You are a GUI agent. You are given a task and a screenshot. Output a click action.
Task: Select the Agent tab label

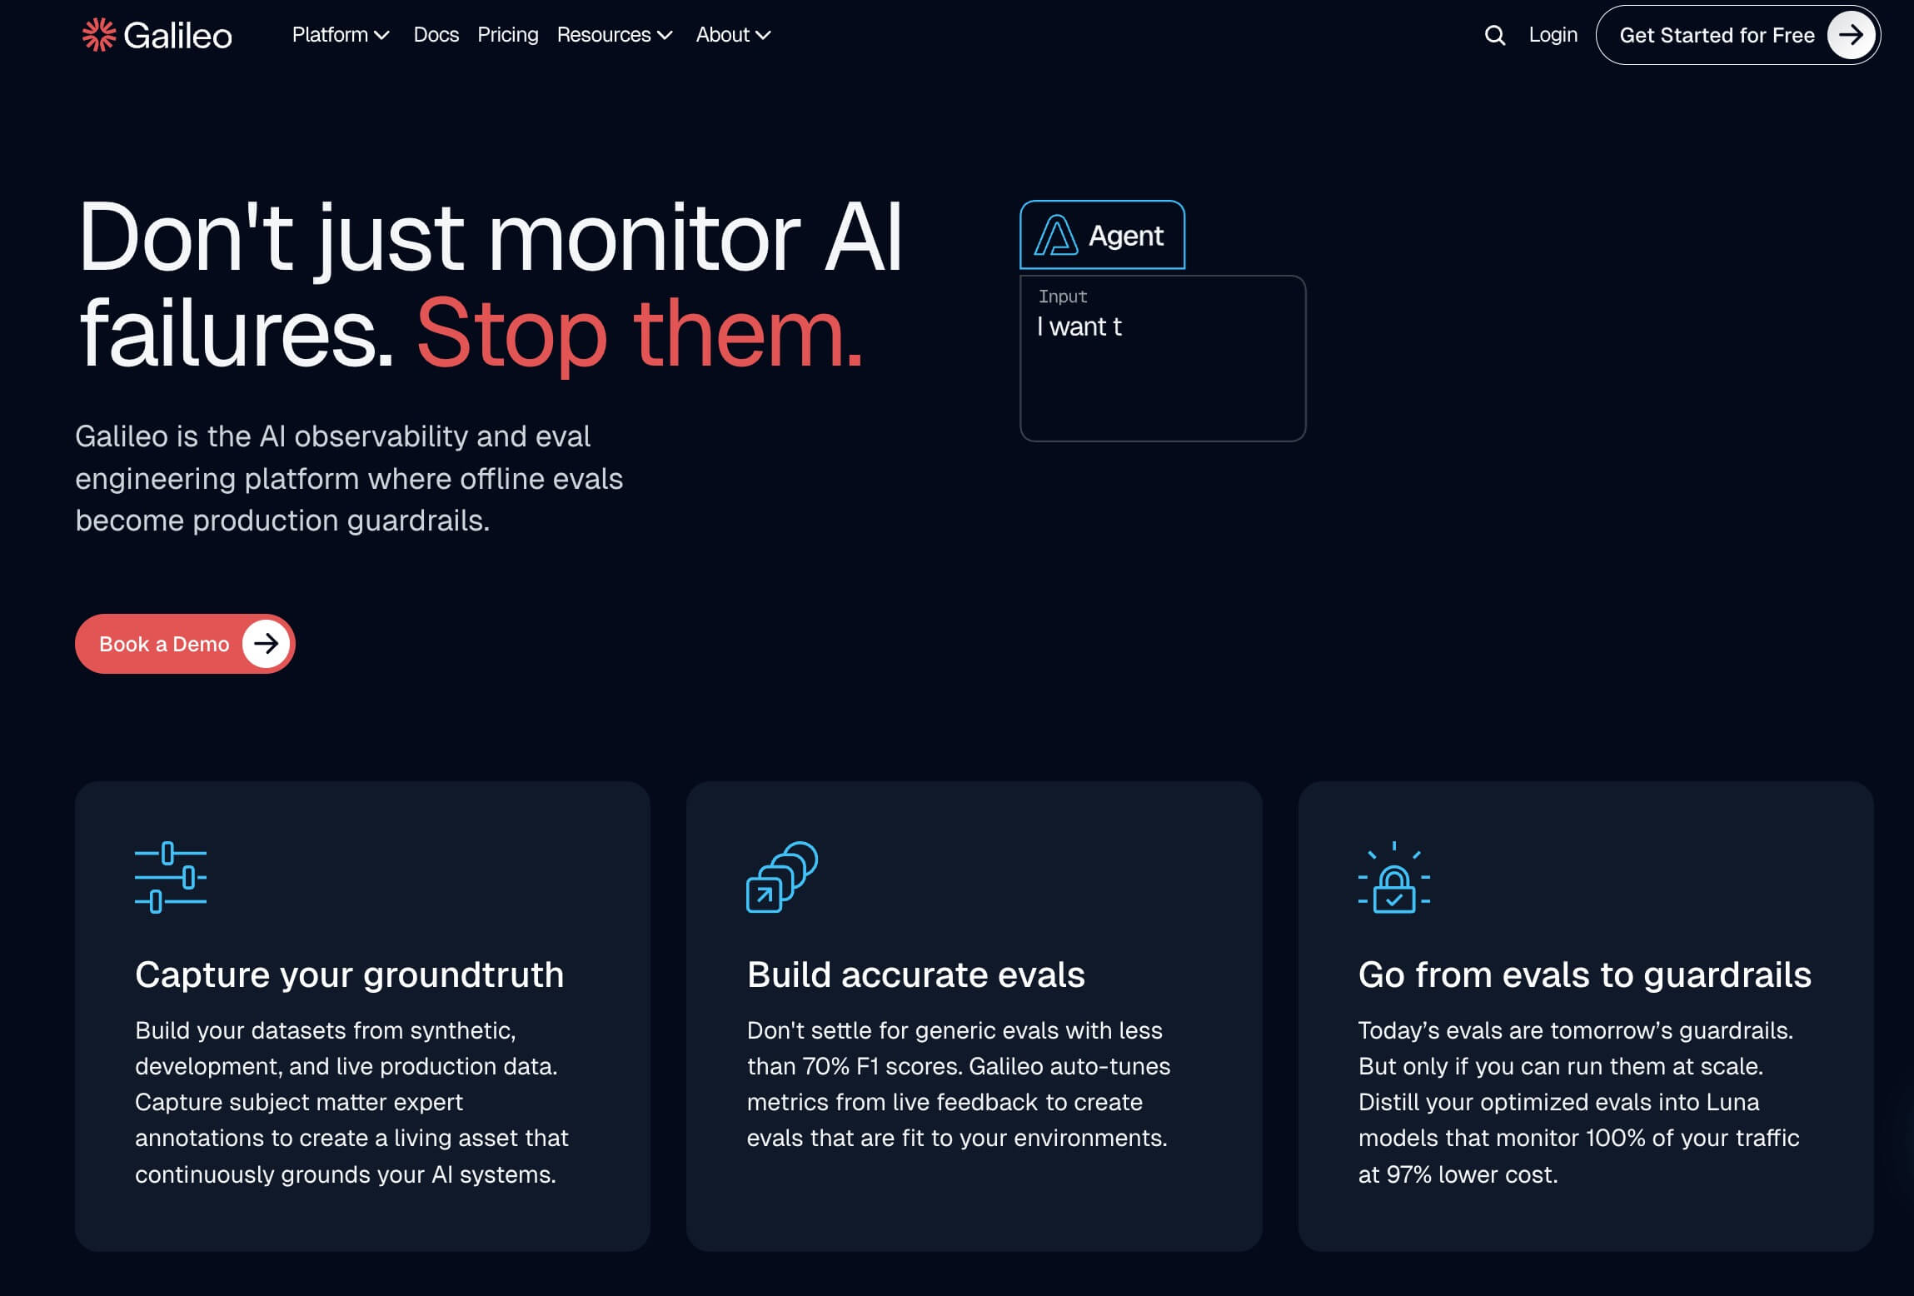[1125, 237]
